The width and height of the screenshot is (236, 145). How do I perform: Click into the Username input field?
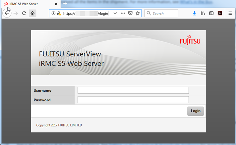tap(133, 90)
